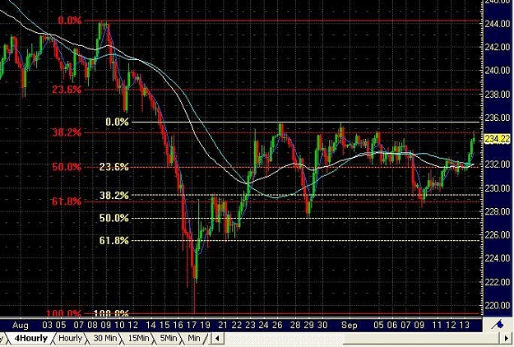The width and height of the screenshot is (514, 347).
Task: Click the white 61.8% Fibonacci label
Action: point(114,241)
